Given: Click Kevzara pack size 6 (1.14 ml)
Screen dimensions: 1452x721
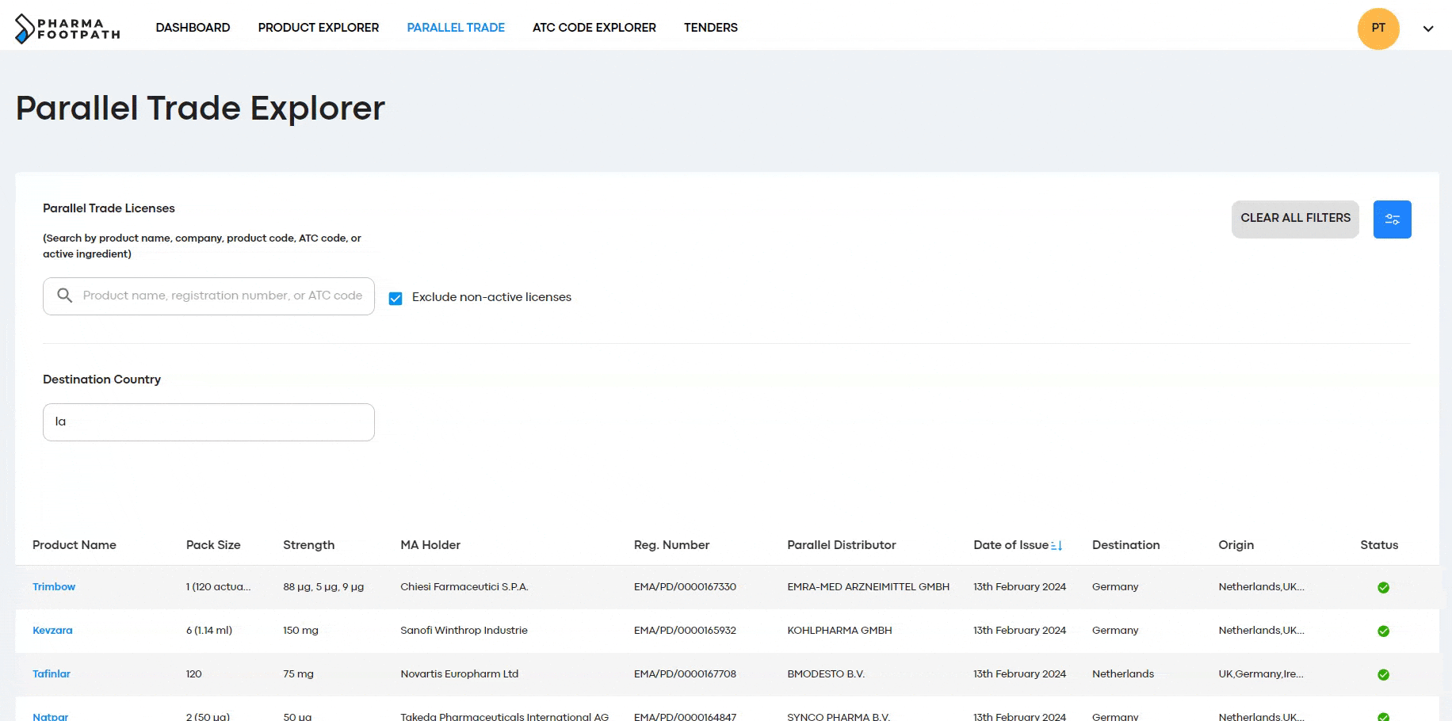Looking at the screenshot, I should 209,631.
